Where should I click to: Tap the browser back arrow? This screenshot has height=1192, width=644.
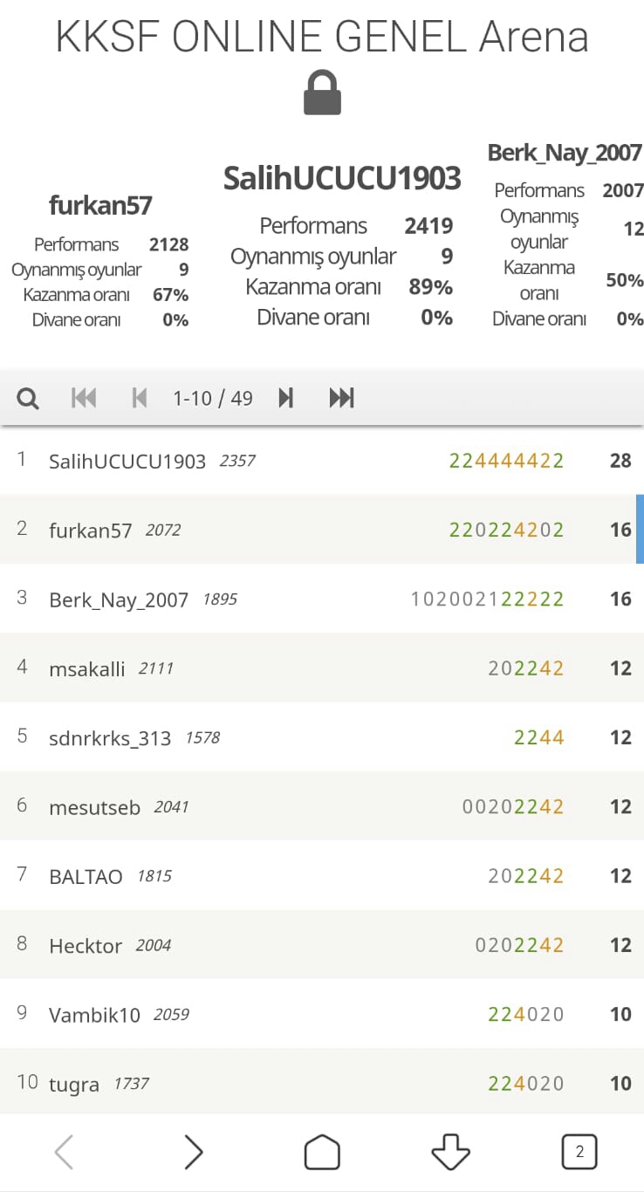[64, 1153]
